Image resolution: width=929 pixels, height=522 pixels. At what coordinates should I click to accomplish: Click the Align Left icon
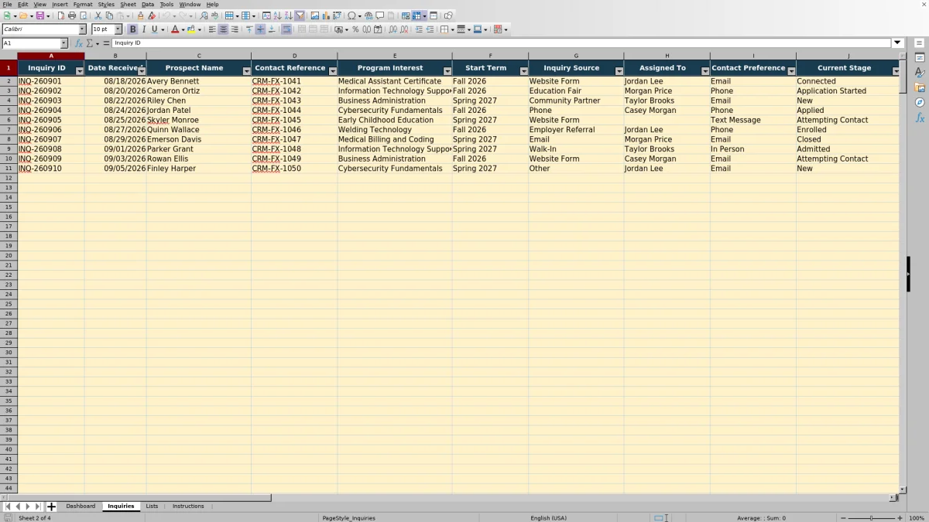tap(211, 29)
